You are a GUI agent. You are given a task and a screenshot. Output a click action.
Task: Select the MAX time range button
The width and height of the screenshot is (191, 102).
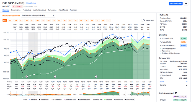[5, 20]
